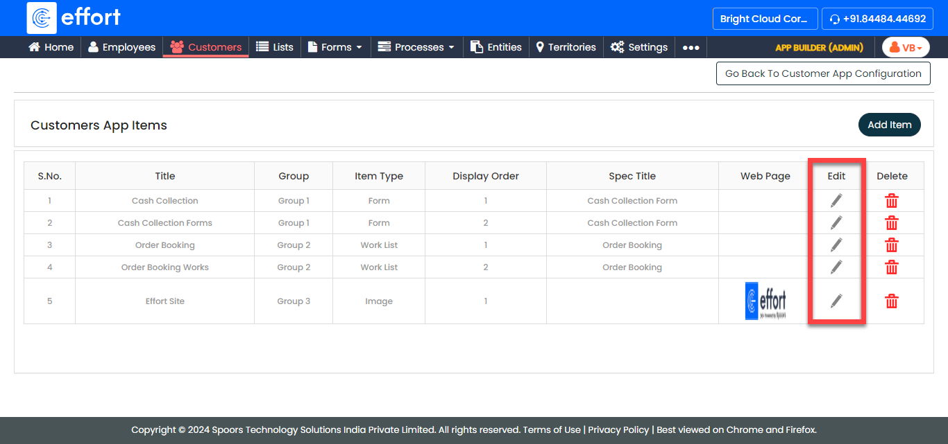
Task: Expand the Forms dropdown menu
Action: [335, 47]
